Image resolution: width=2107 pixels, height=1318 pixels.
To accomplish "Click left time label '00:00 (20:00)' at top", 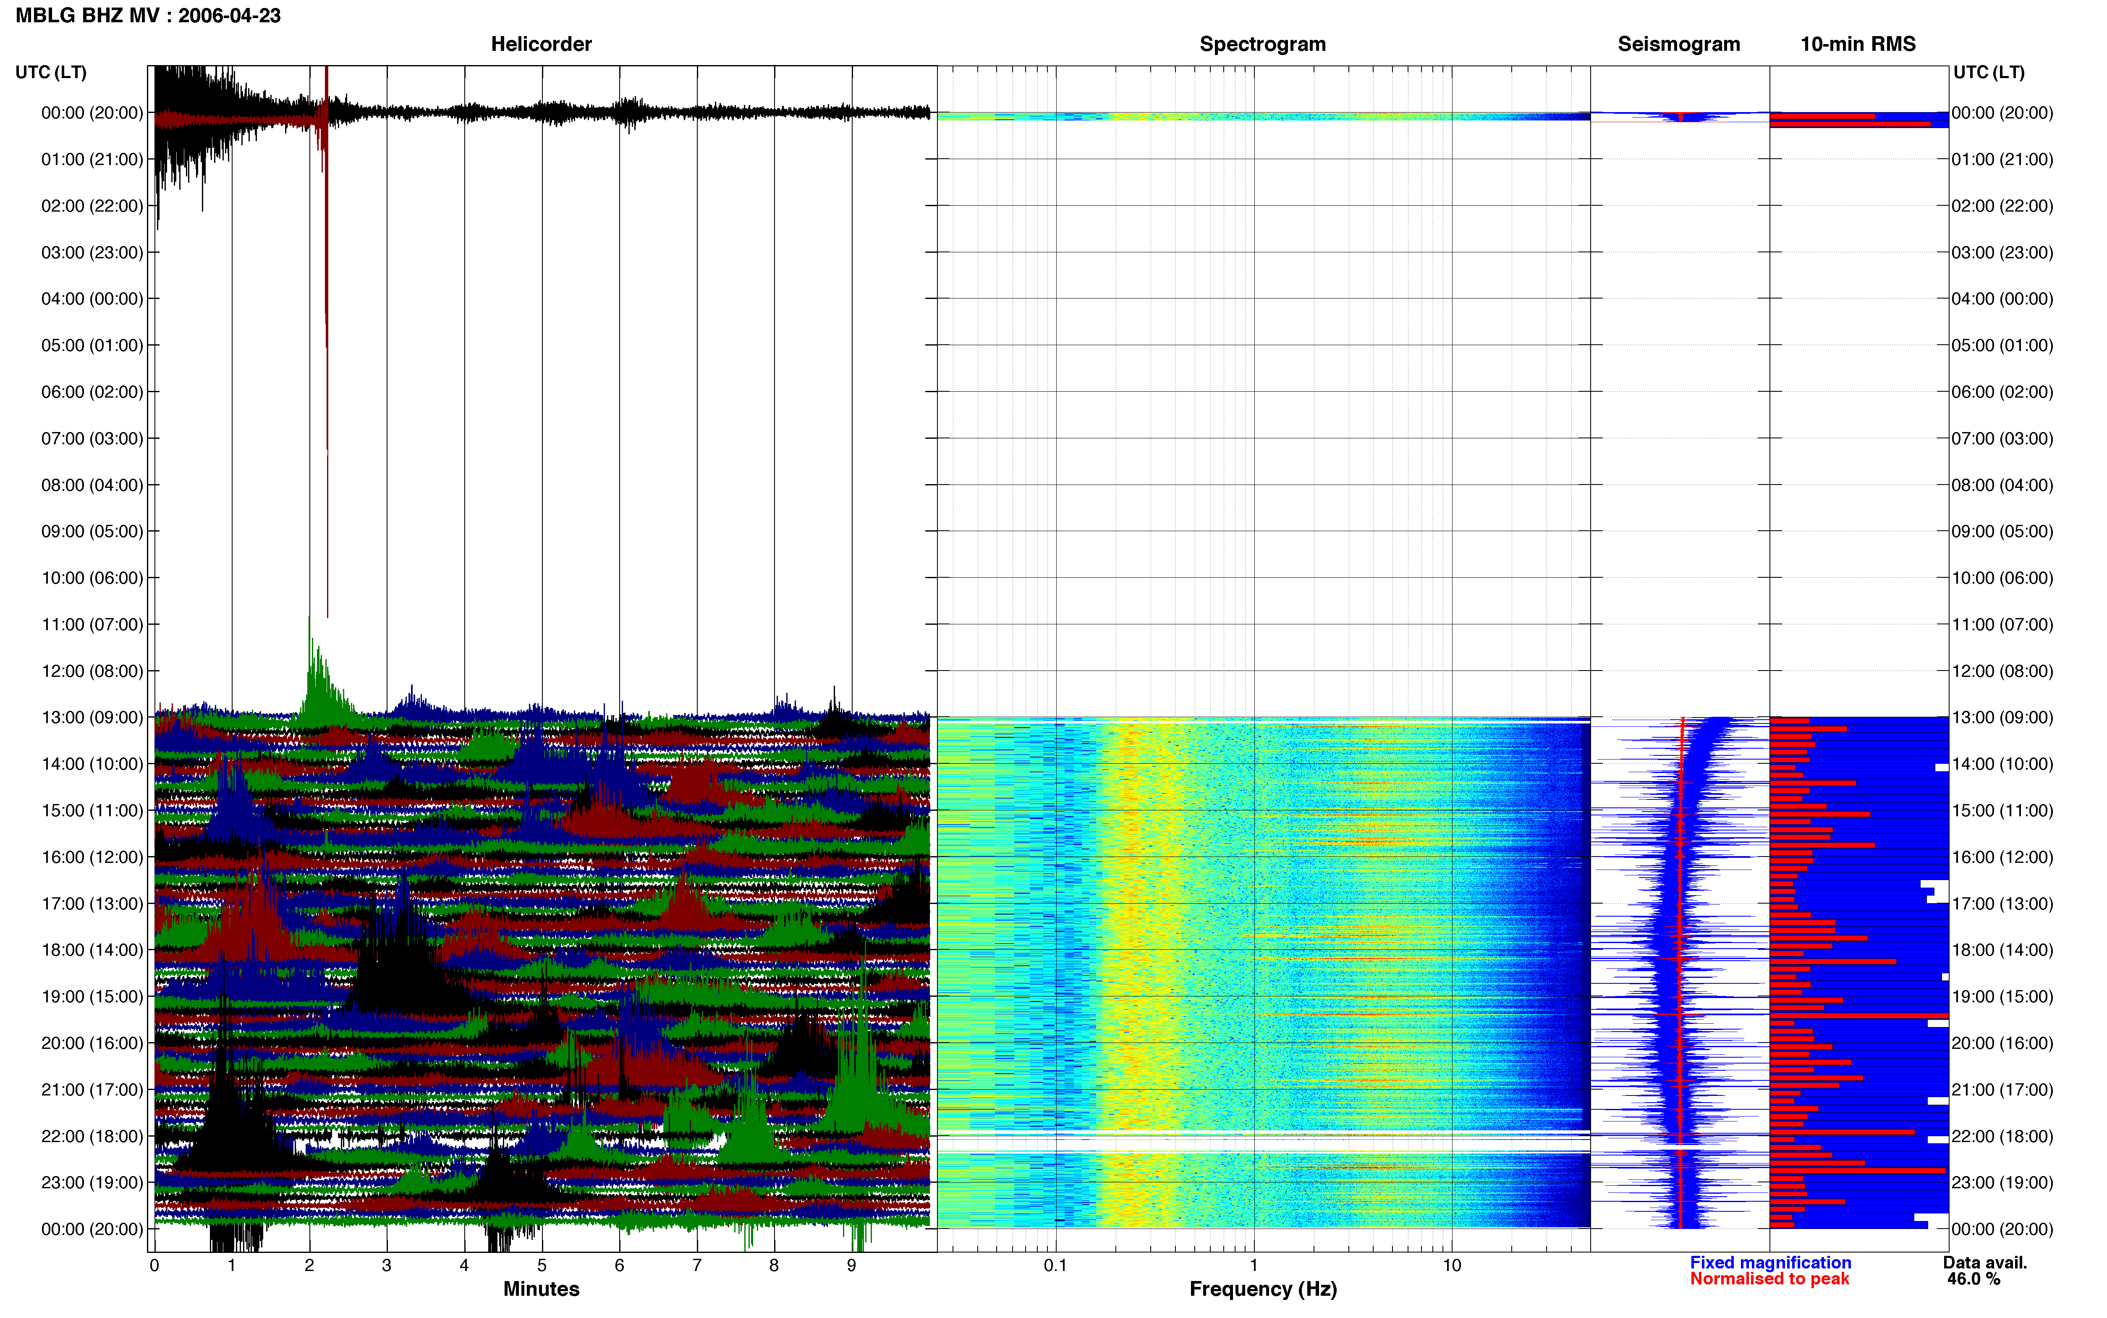I will coord(92,113).
